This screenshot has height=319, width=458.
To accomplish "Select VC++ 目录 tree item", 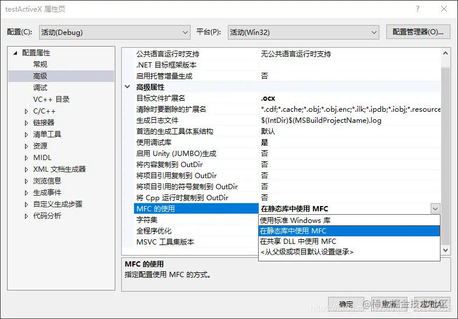I will tap(51, 100).
